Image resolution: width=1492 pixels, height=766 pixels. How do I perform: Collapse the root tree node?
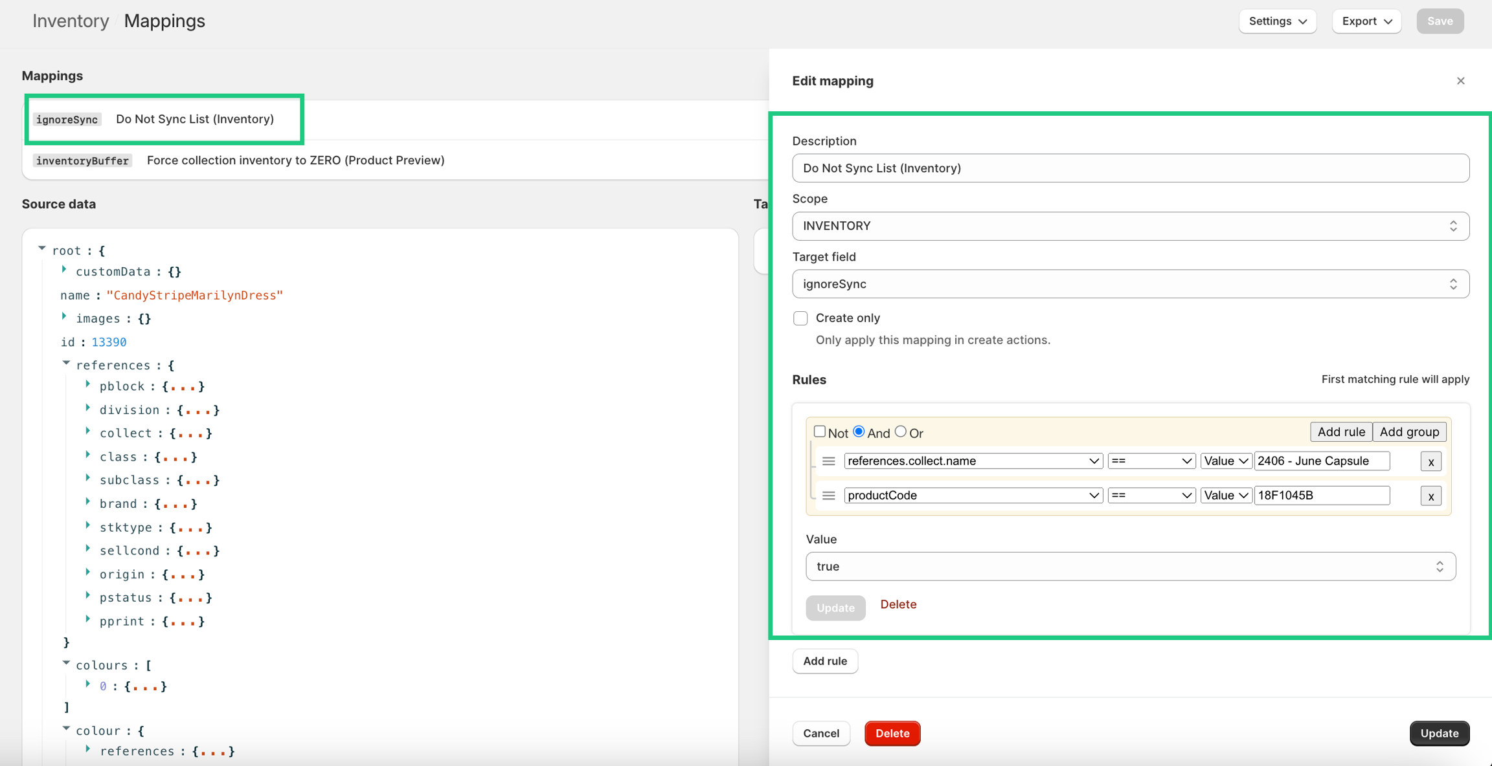pos(42,249)
